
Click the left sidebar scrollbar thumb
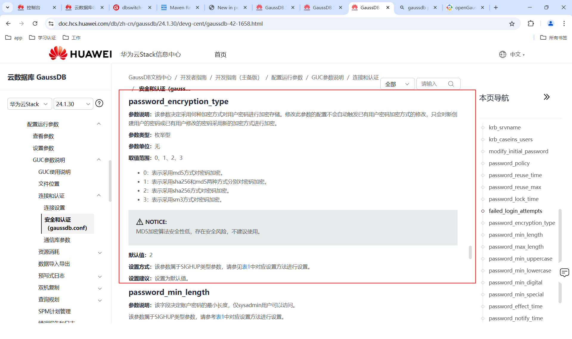tap(110, 181)
